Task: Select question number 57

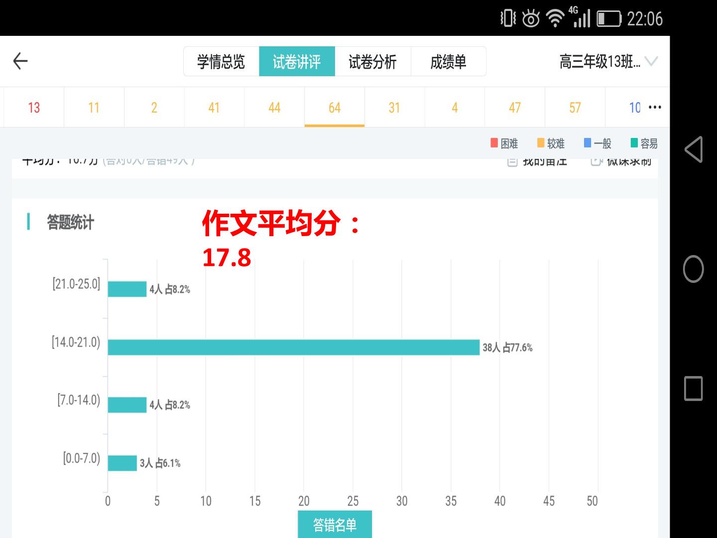Action: coord(575,107)
